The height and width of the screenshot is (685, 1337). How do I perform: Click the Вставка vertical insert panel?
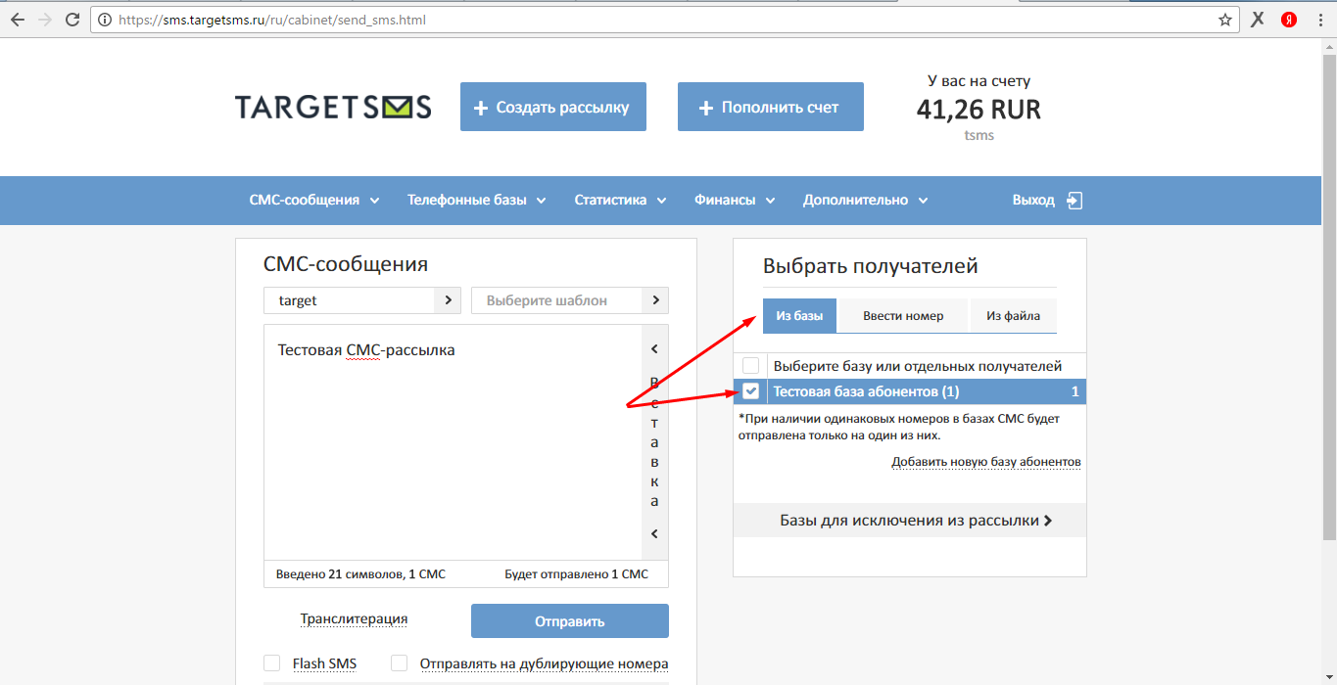click(x=654, y=441)
